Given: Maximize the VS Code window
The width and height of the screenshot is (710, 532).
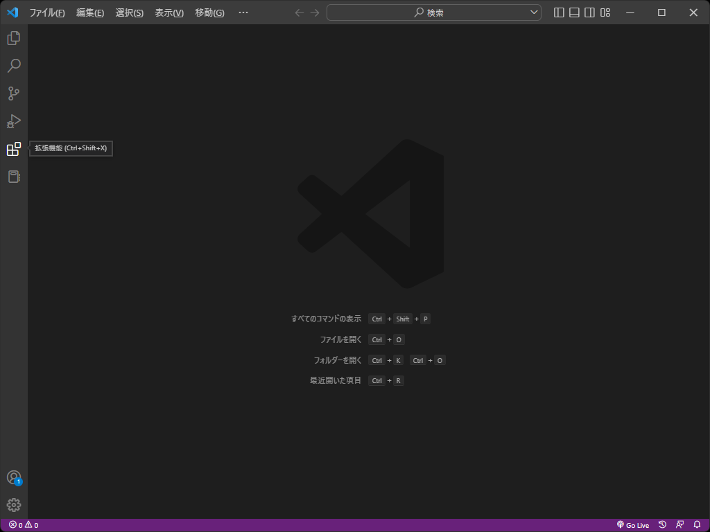Looking at the screenshot, I should click(x=661, y=12).
